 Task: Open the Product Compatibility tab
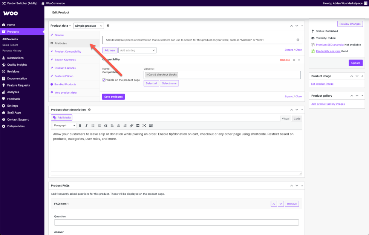point(67,52)
